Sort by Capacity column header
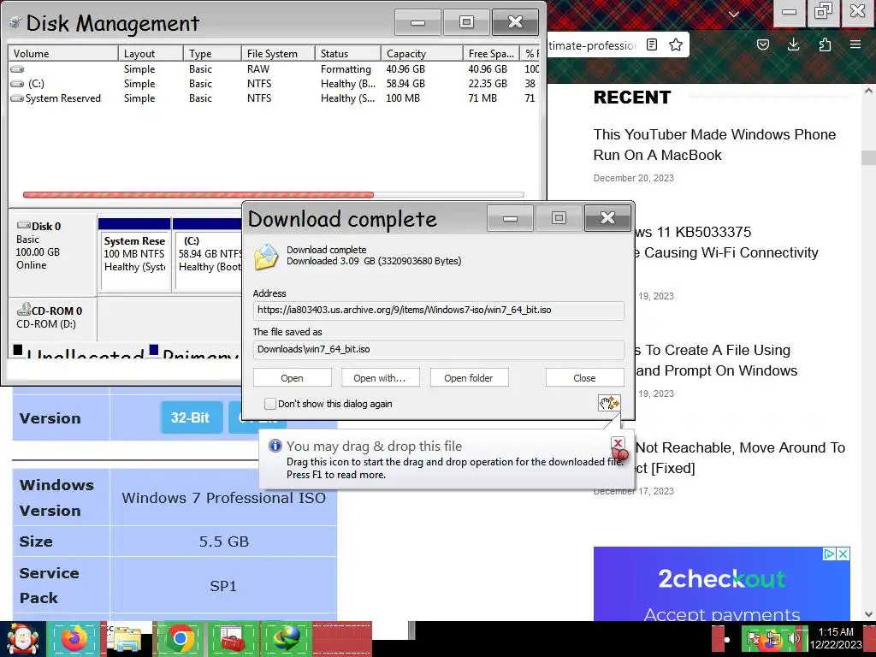The width and height of the screenshot is (876, 657). [x=422, y=54]
